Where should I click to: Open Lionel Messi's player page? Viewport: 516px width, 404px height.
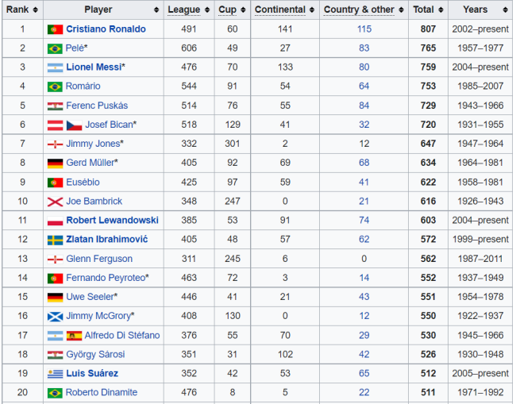click(94, 67)
